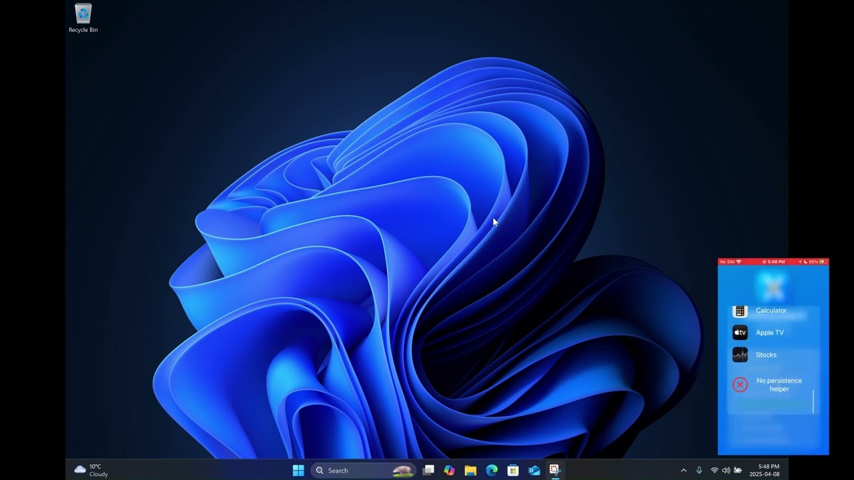Open Task View from the taskbar
The image size is (854, 480).
[428, 470]
